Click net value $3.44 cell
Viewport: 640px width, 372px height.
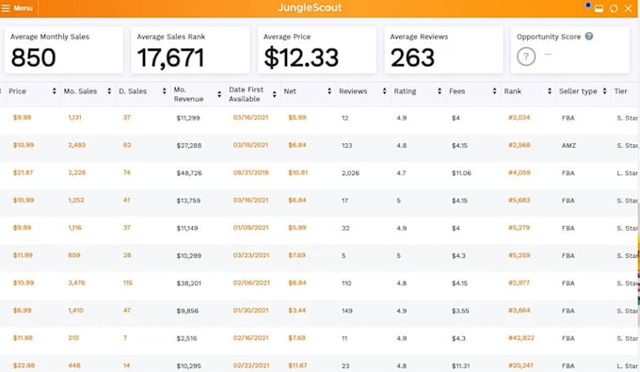(x=296, y=311)
